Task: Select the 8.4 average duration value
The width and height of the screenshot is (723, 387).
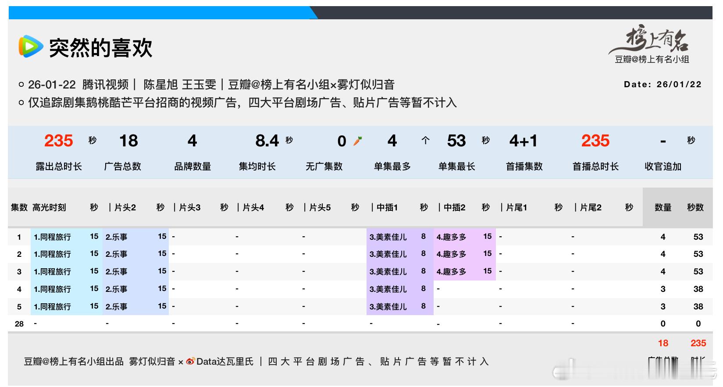Action: [267, 141]
